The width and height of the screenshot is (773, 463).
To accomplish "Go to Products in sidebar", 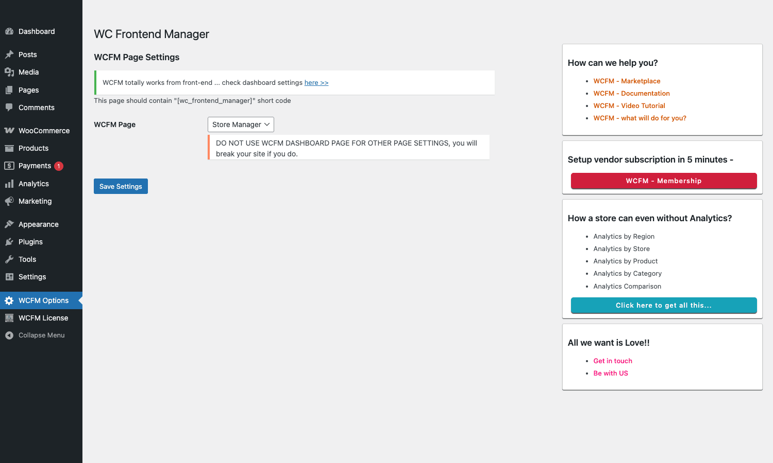I will coord(41,148).
